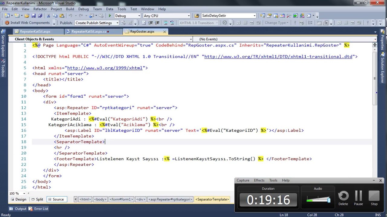Open the Tools menu
The height and width of the screenshot is (217, 387).
(122, 9)
